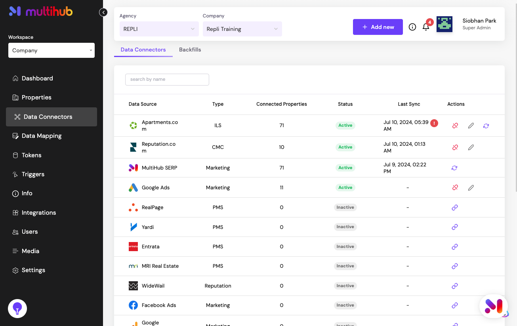
Task: Edit the Apartments.com connector
Action: coord(471,126)
